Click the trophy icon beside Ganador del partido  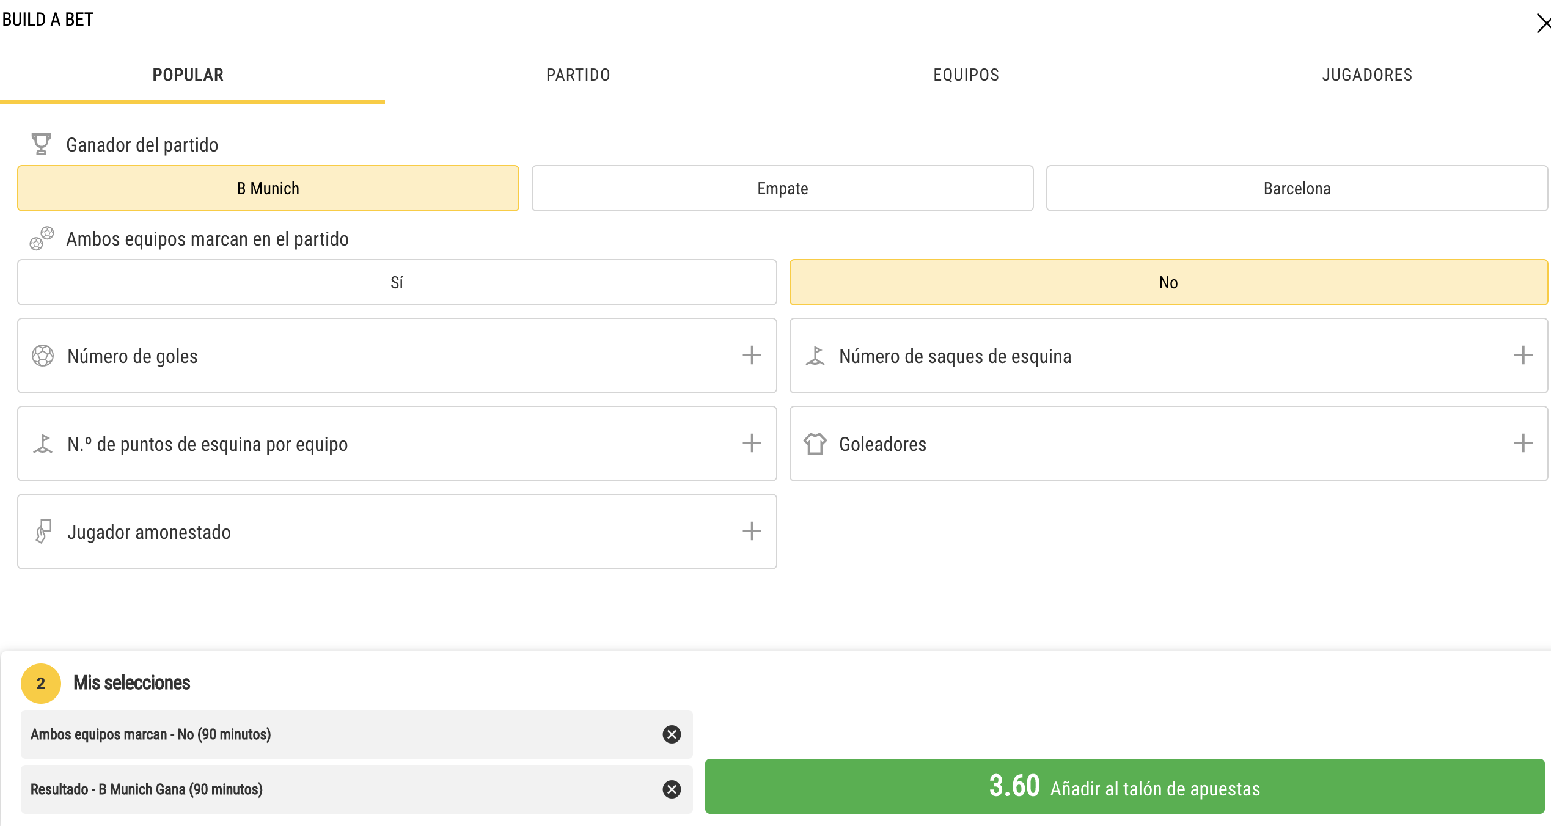pyautogui.click(x=41, y=145)
